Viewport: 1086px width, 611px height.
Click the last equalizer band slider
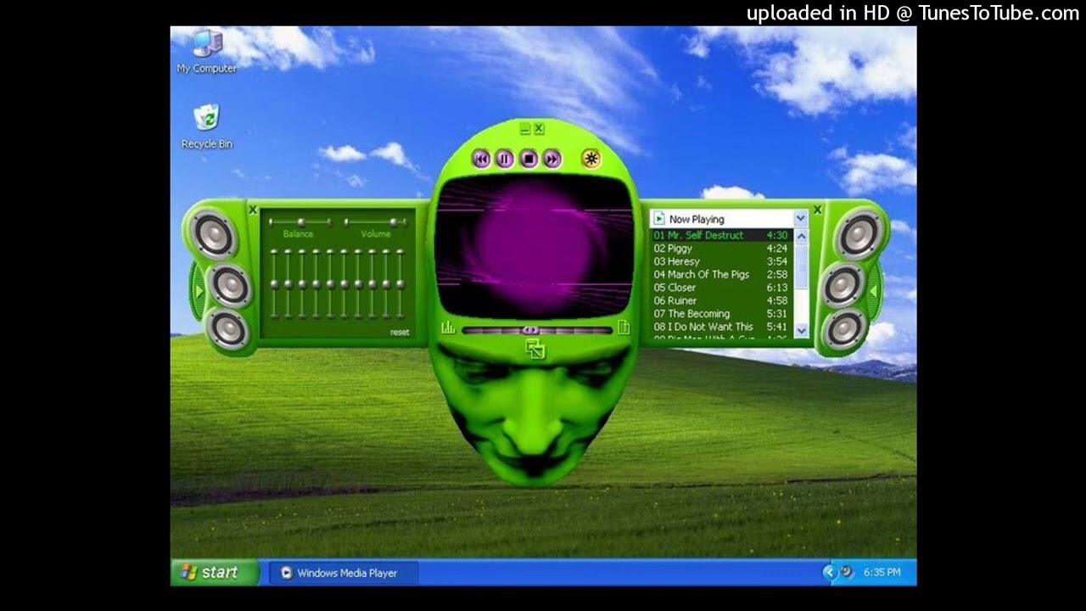[400, 284]
